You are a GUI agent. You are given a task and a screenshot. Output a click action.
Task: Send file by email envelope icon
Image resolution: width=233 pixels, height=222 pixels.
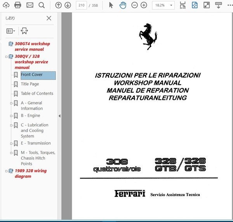click(30, 5)
